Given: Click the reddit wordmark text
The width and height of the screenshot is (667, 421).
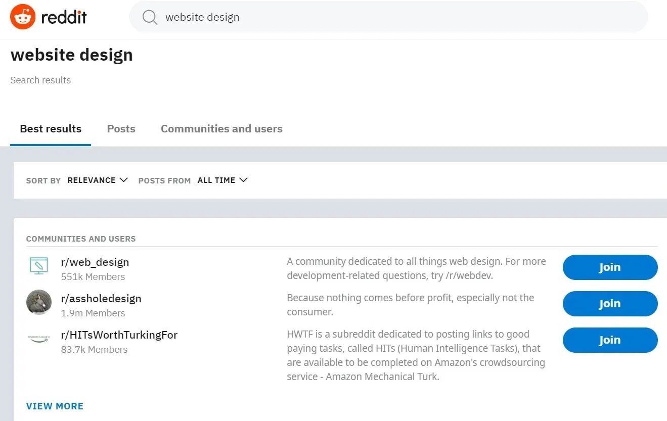Looking at the screenshot, I should pyautogui.click(x=64, y=17).
